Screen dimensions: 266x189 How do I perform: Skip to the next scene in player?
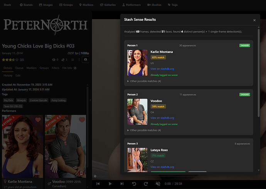coord(122,184)
